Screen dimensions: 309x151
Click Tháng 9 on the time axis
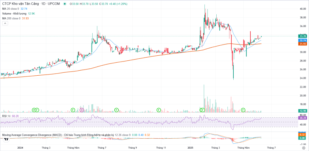pyautogui.click(x=132, y=148)
